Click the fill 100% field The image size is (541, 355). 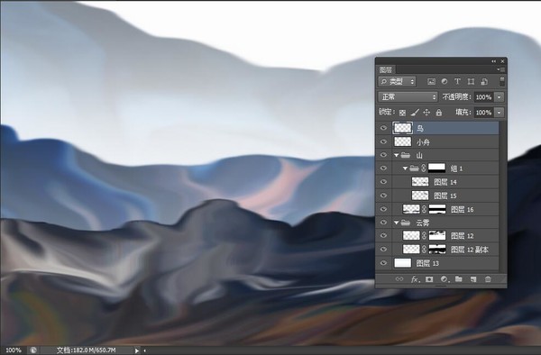coord(483,113)
